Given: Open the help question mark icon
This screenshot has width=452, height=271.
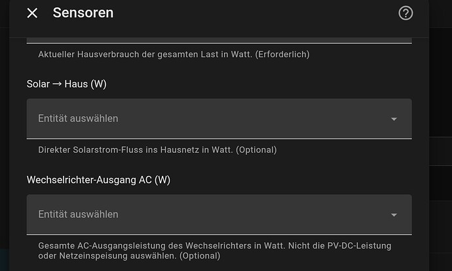Looking at the screenshot, I should click(405, 13).
